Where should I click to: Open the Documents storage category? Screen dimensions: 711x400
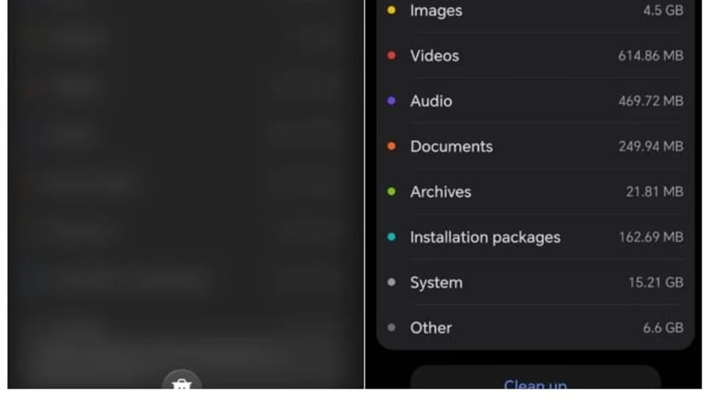coord(535,146)
